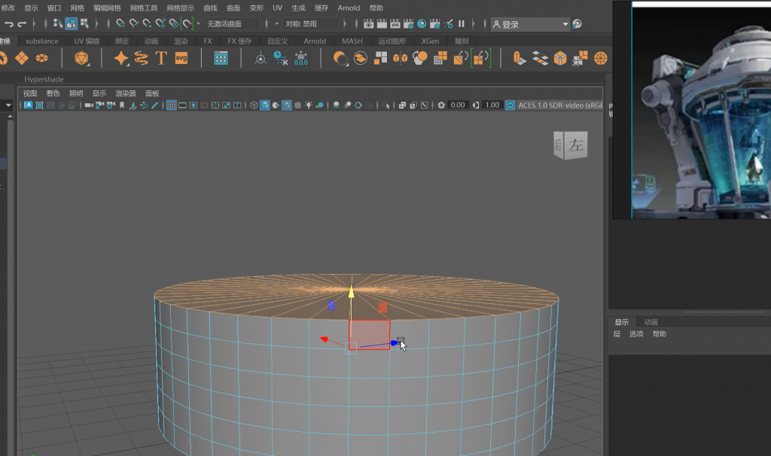The image size is (771, 456).
Task: Open the Hypershade tab
Action: 44,79
